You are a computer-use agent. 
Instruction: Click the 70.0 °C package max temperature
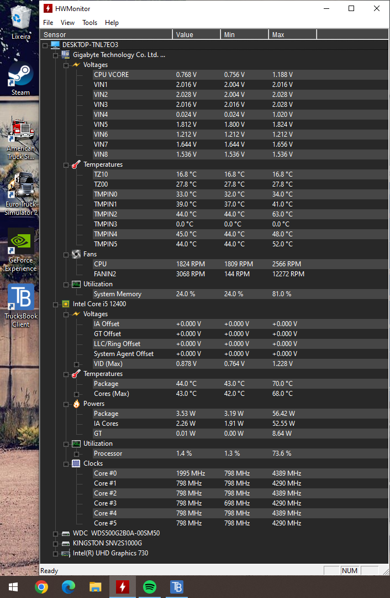pyautogui.click(x=283, y=384)
